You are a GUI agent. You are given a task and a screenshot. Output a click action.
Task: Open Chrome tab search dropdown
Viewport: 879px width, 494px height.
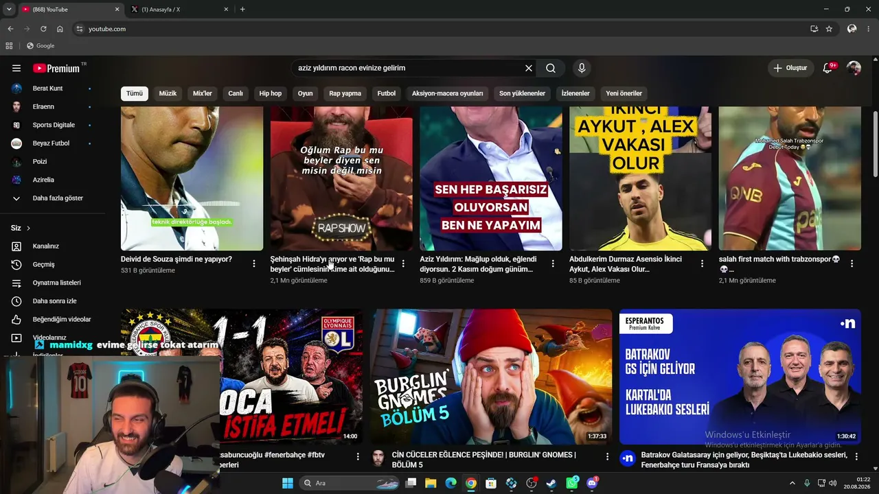9,9
